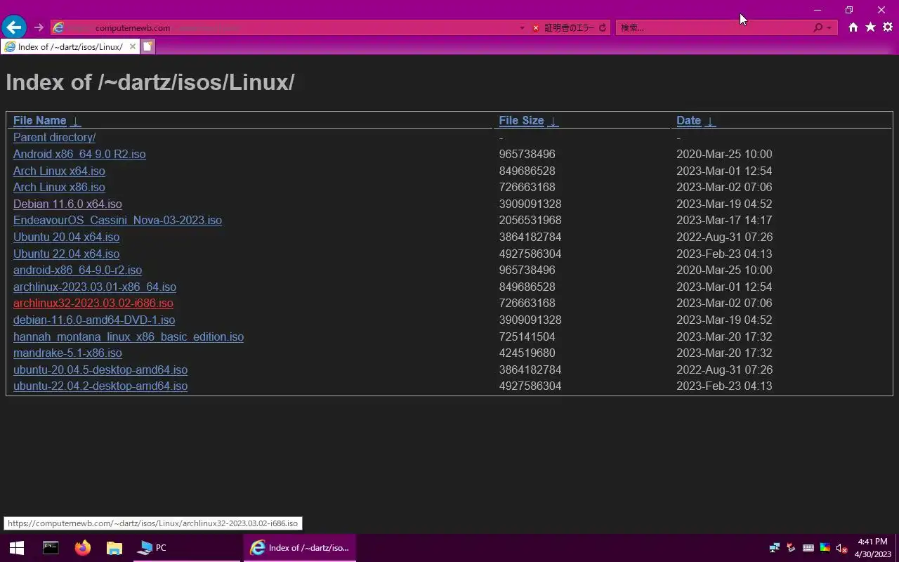Open Favorites with the star icon
The width and height of the screenshot is (899, 562).
pyautogui.click(x=871, y=27)
